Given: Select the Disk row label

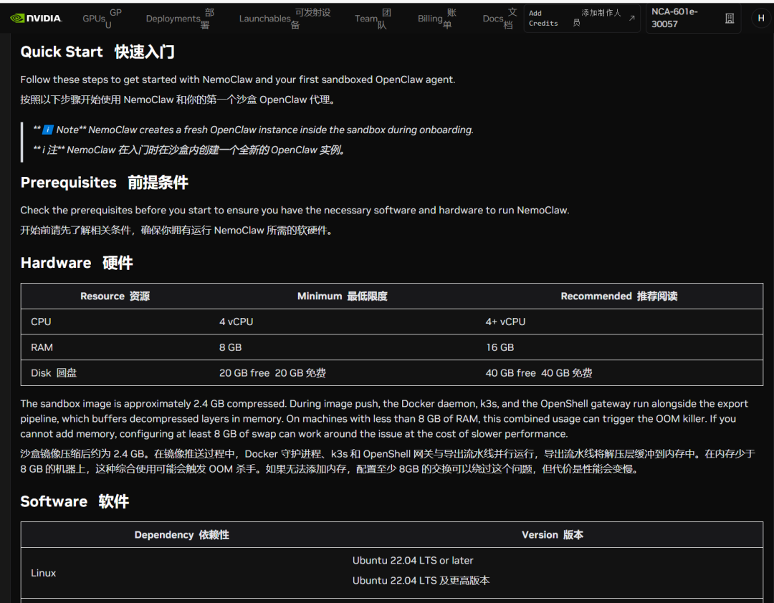Looking at the screenshot, I should point(54,373).
